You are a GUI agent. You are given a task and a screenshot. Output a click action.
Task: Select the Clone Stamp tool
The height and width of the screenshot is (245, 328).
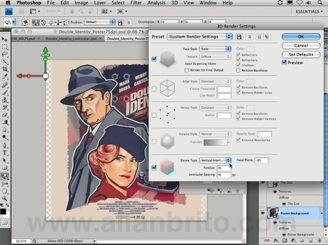click(5, 100)
